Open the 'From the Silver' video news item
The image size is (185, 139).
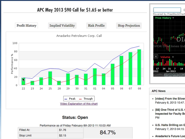click(170, 99)
